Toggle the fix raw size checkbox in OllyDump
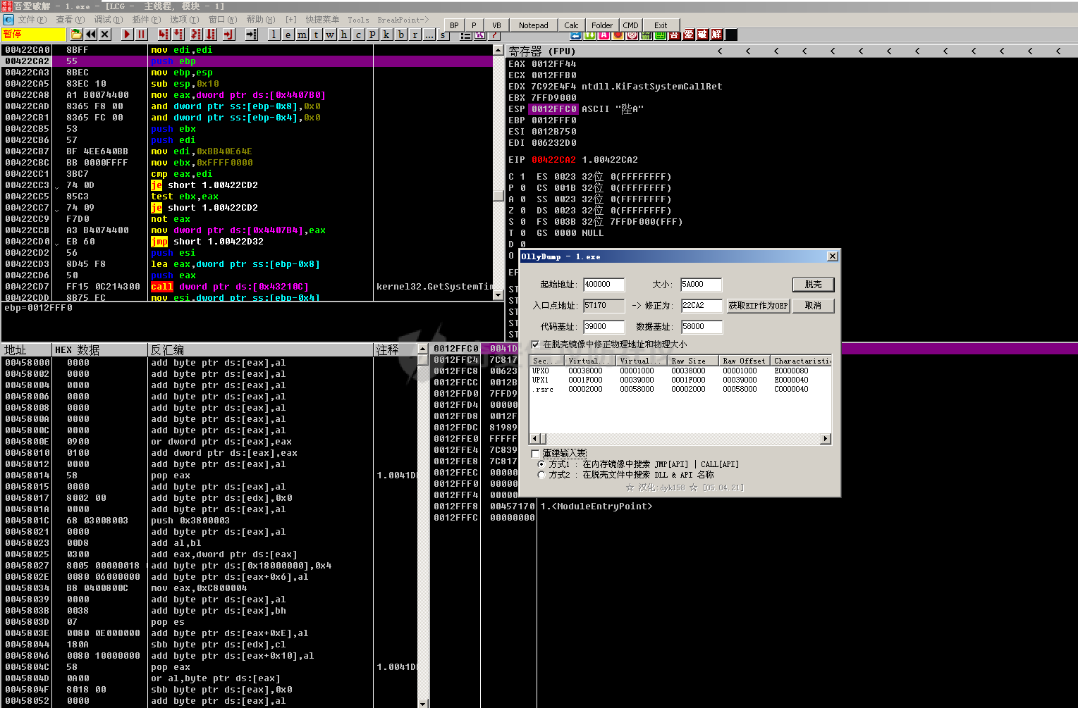The height and width of the screenshot is (708, 1078). pos(536,344)
